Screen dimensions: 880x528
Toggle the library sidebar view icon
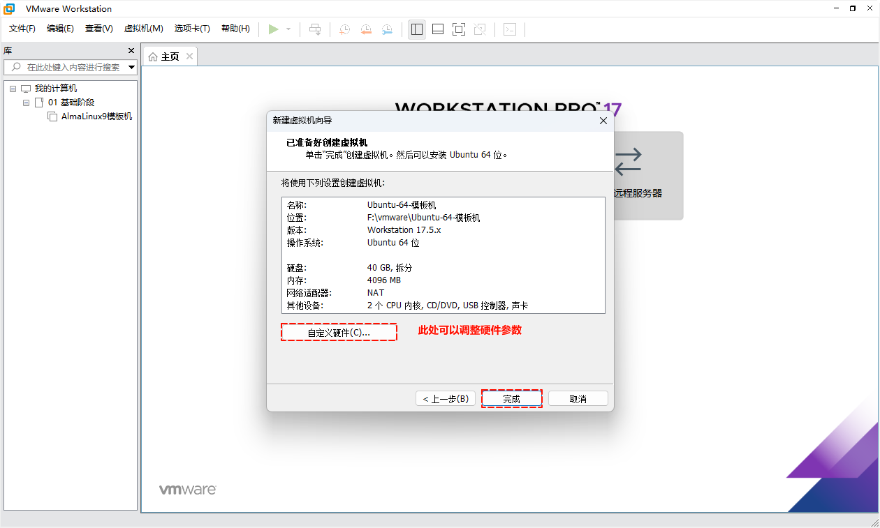[x=417, y=29]
